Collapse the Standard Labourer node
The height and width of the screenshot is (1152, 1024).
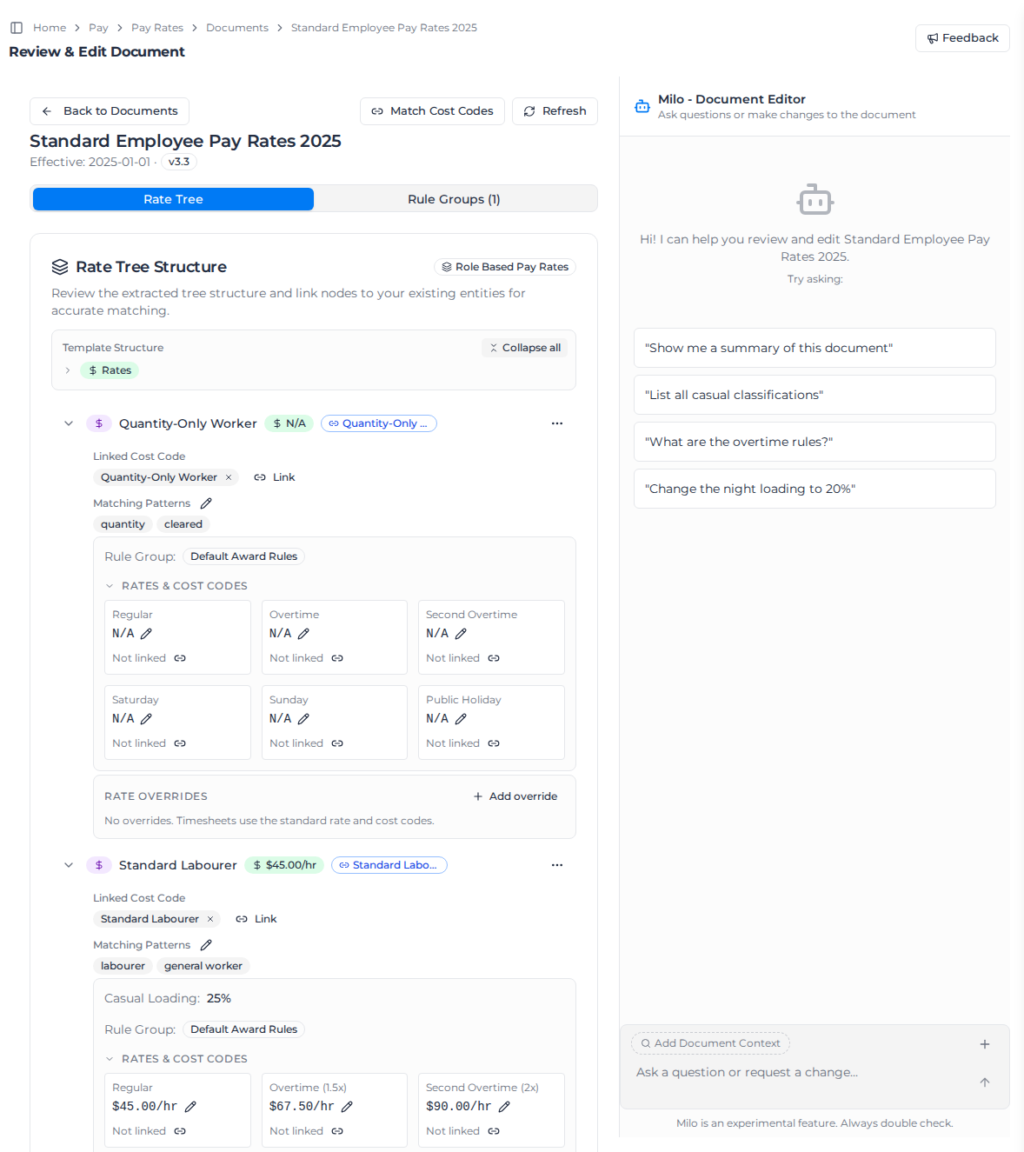(69, 865)
